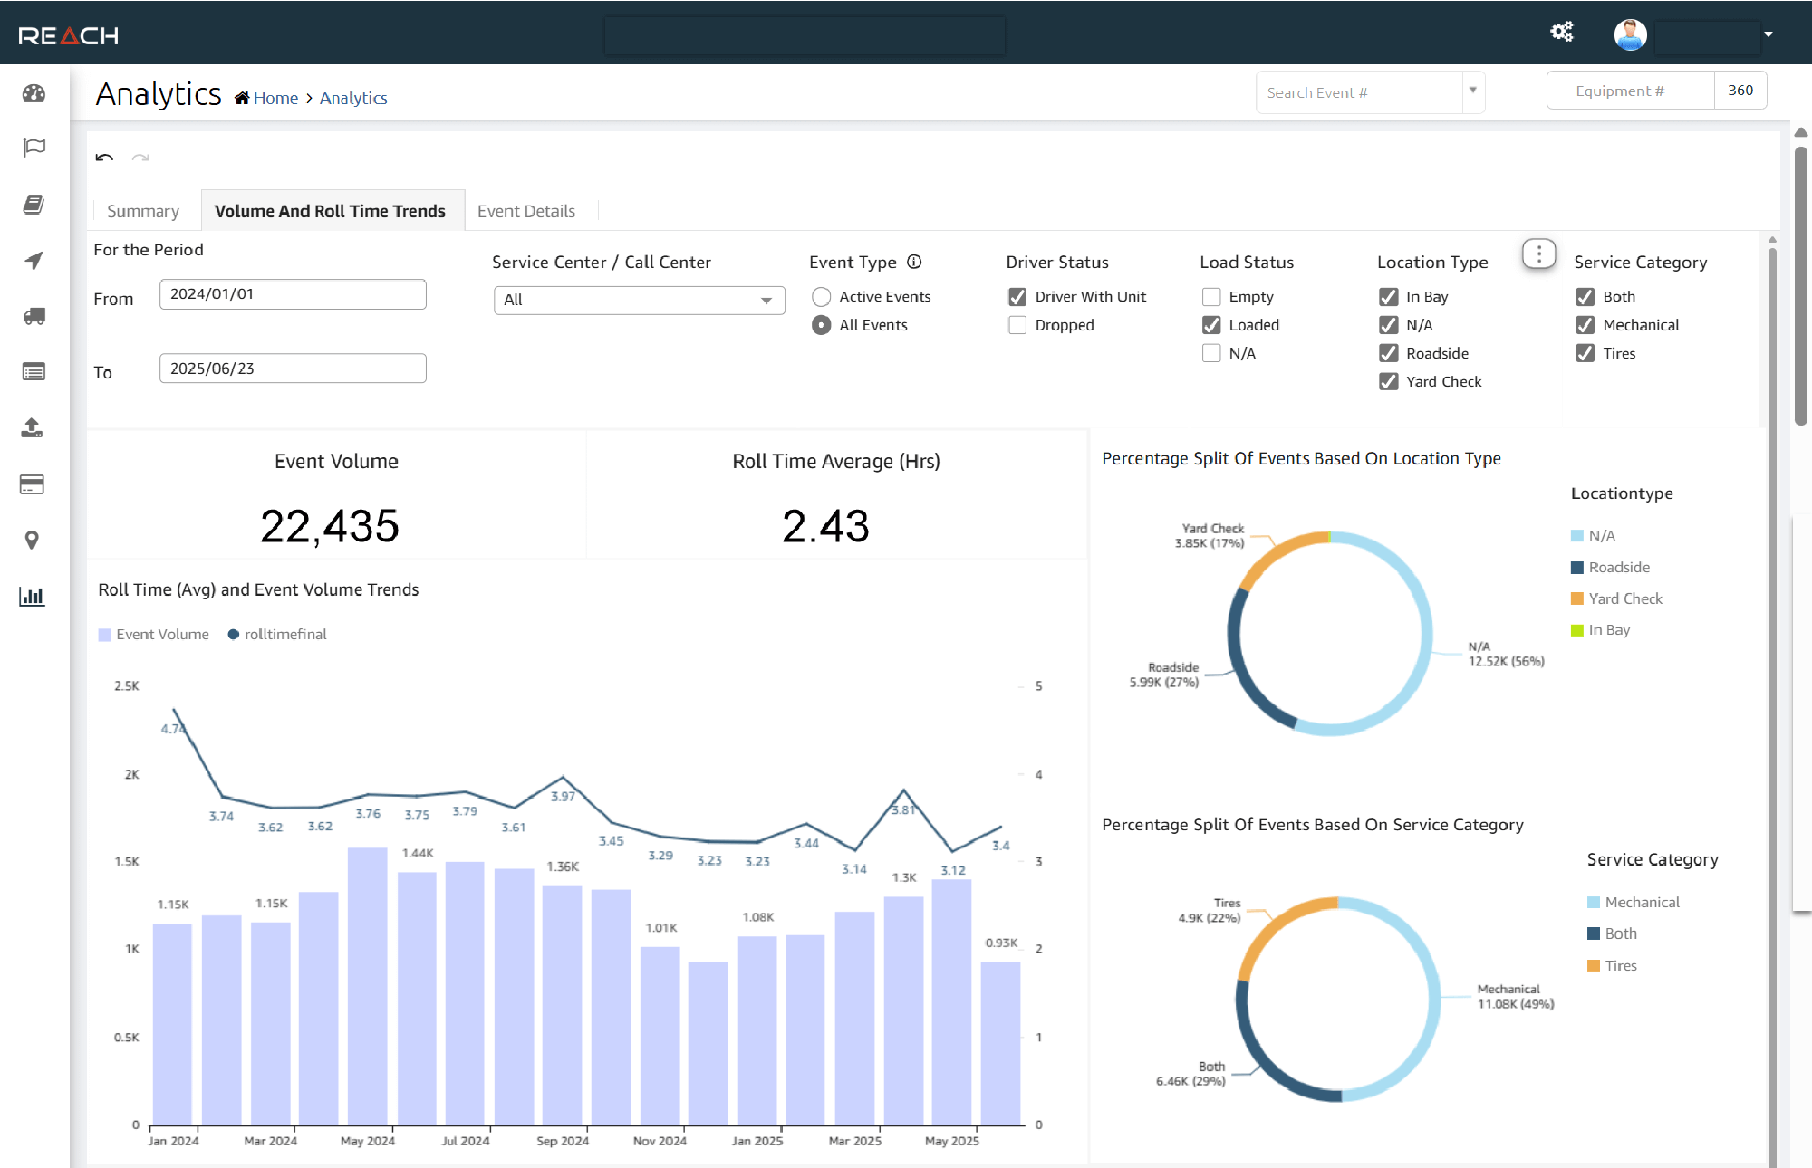The width and height of the screenshot is (1812, 1168).
Task: Switch to the Summary tab
Action: [x=143, y=210]
